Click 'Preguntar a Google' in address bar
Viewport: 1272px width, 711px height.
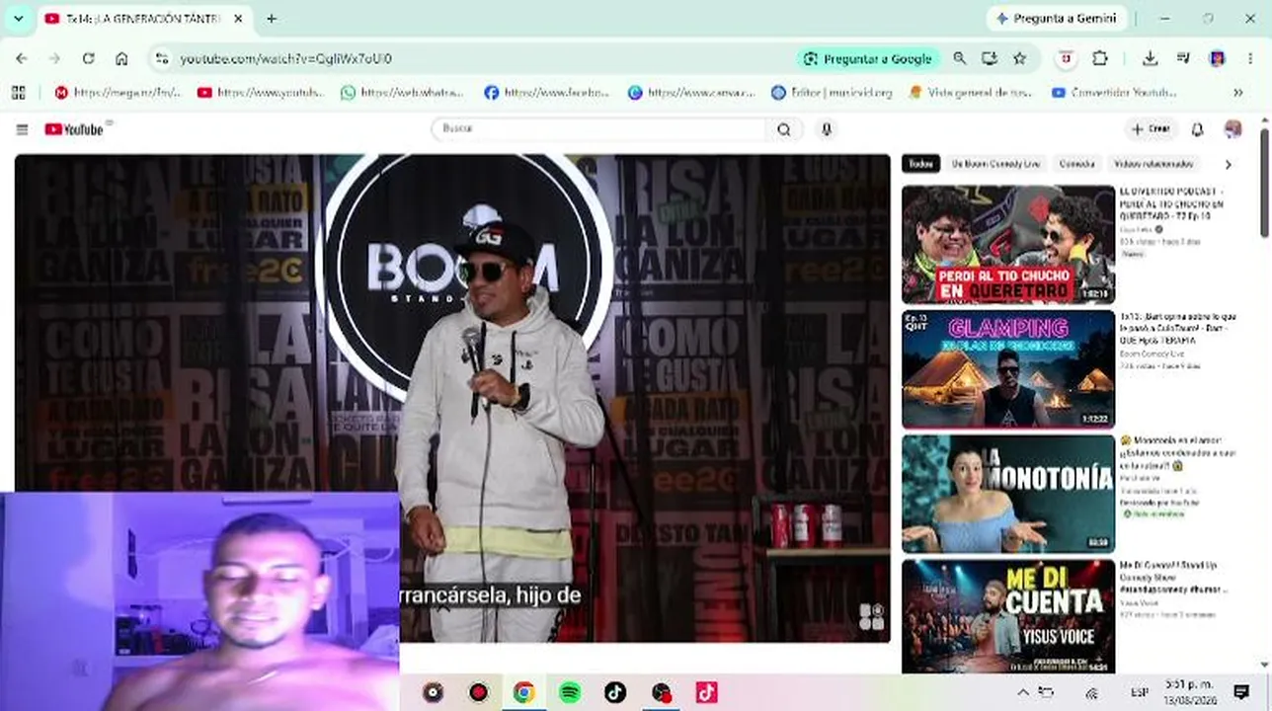coord(868,58)
